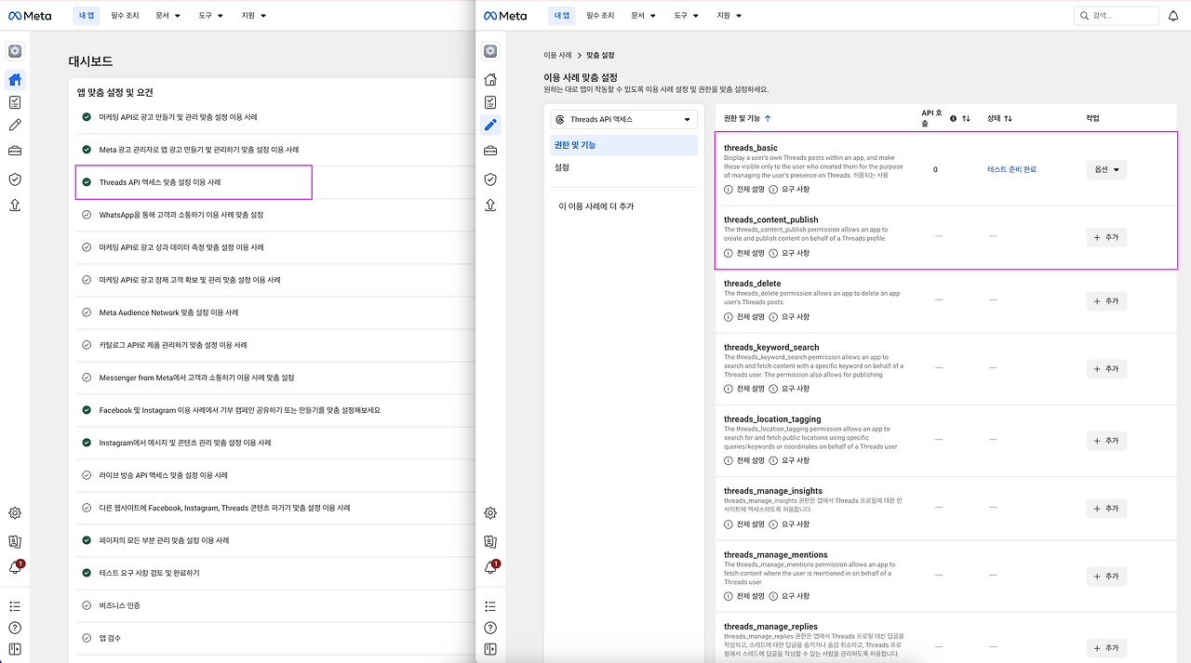
Task: Open the 지원 dropdown in right window
Action: pos(729,16)
